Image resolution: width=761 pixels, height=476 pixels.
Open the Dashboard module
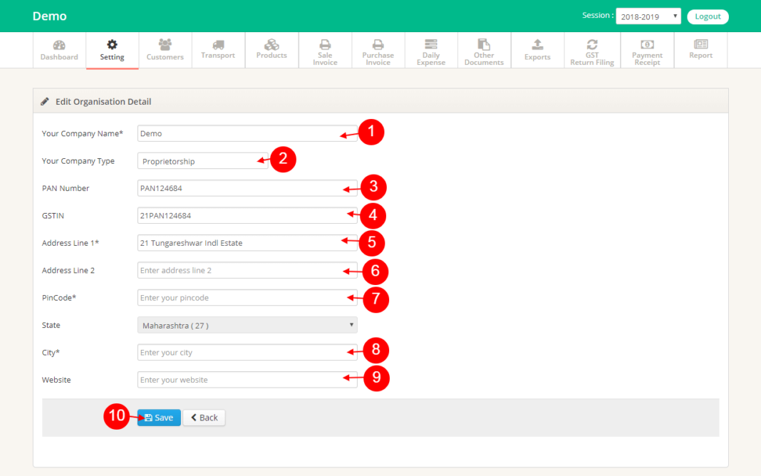coord(58,50)
